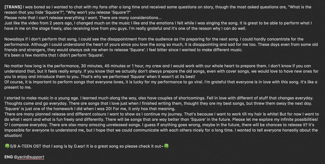Click the line 'It's been a few months'

[54, 55]
